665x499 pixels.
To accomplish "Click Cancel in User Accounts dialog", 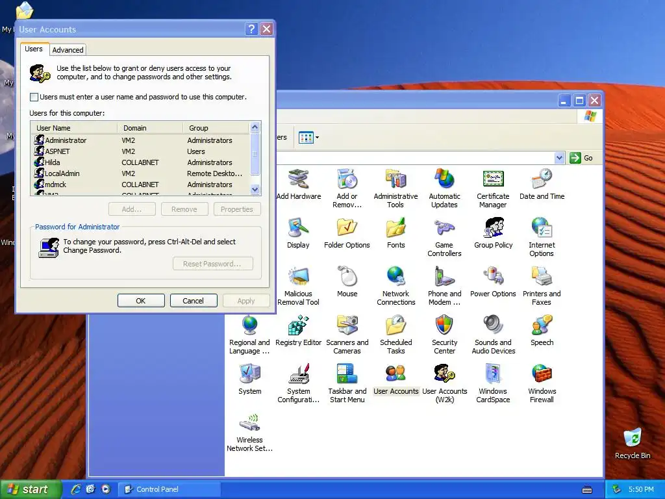I will [x=194, y=300].
